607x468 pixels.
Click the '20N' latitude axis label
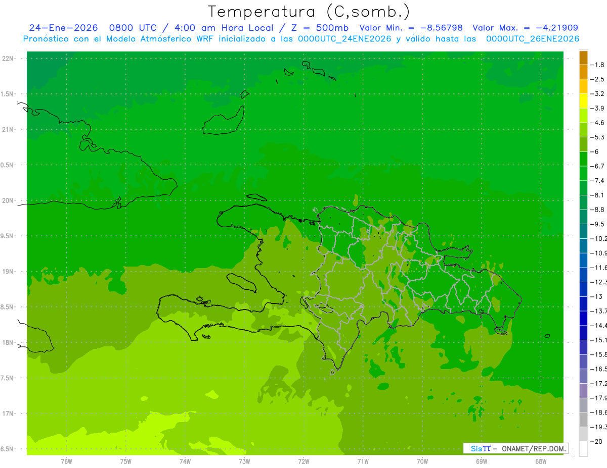click(x=8, y=200)
